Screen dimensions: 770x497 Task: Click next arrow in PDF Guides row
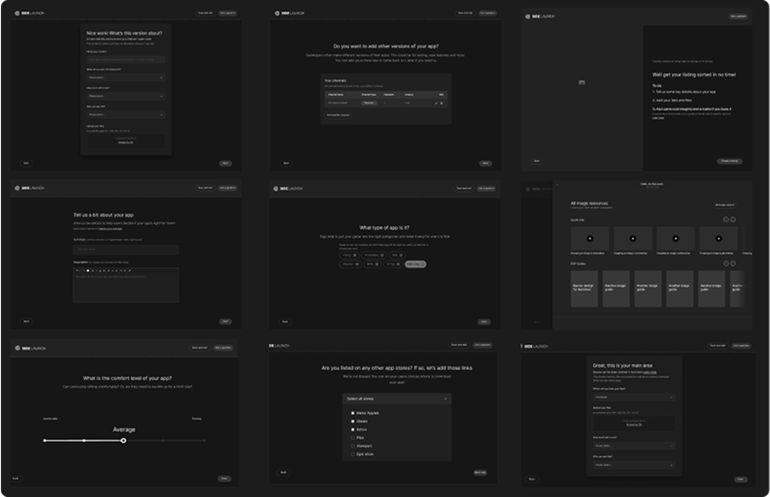[x=733, y=263]
